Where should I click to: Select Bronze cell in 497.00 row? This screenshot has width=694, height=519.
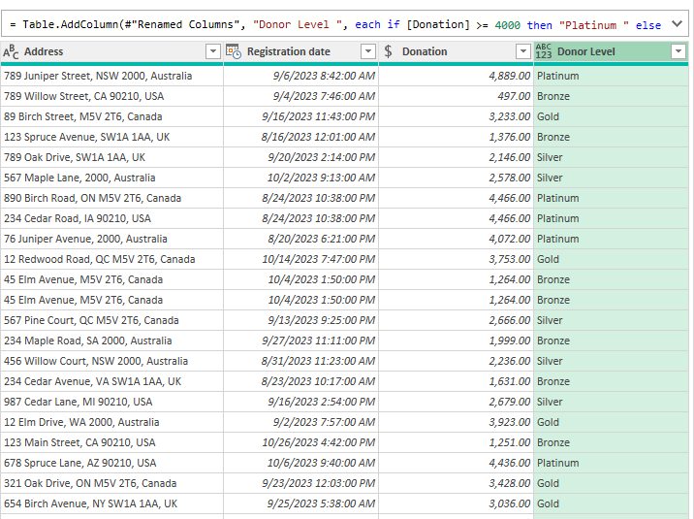[612, 96]
